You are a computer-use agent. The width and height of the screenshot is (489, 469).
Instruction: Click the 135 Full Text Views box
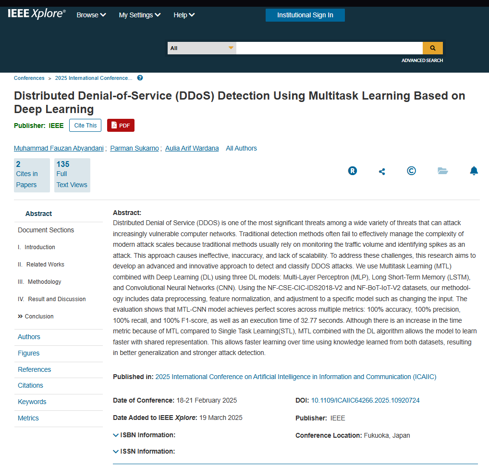tap(72, 175)
